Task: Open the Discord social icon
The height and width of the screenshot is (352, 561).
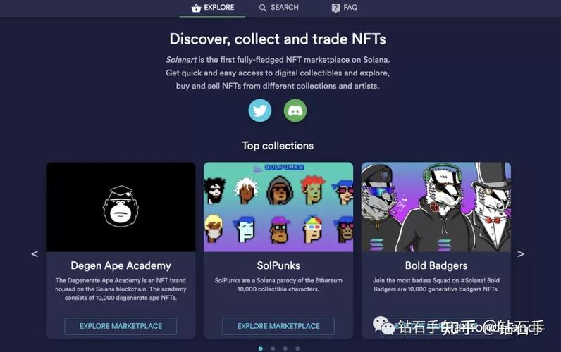Action: pyautogui.click(x=295, y=111)
